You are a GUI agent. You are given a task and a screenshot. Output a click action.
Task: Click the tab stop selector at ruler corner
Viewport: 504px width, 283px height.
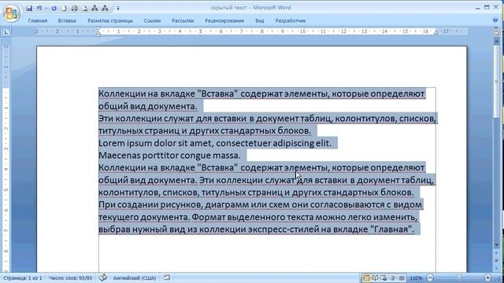(x=6, y=31)
